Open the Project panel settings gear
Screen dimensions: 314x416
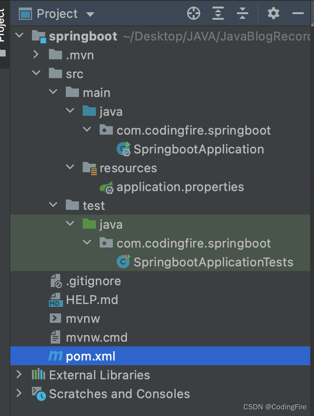coord(274,14)
